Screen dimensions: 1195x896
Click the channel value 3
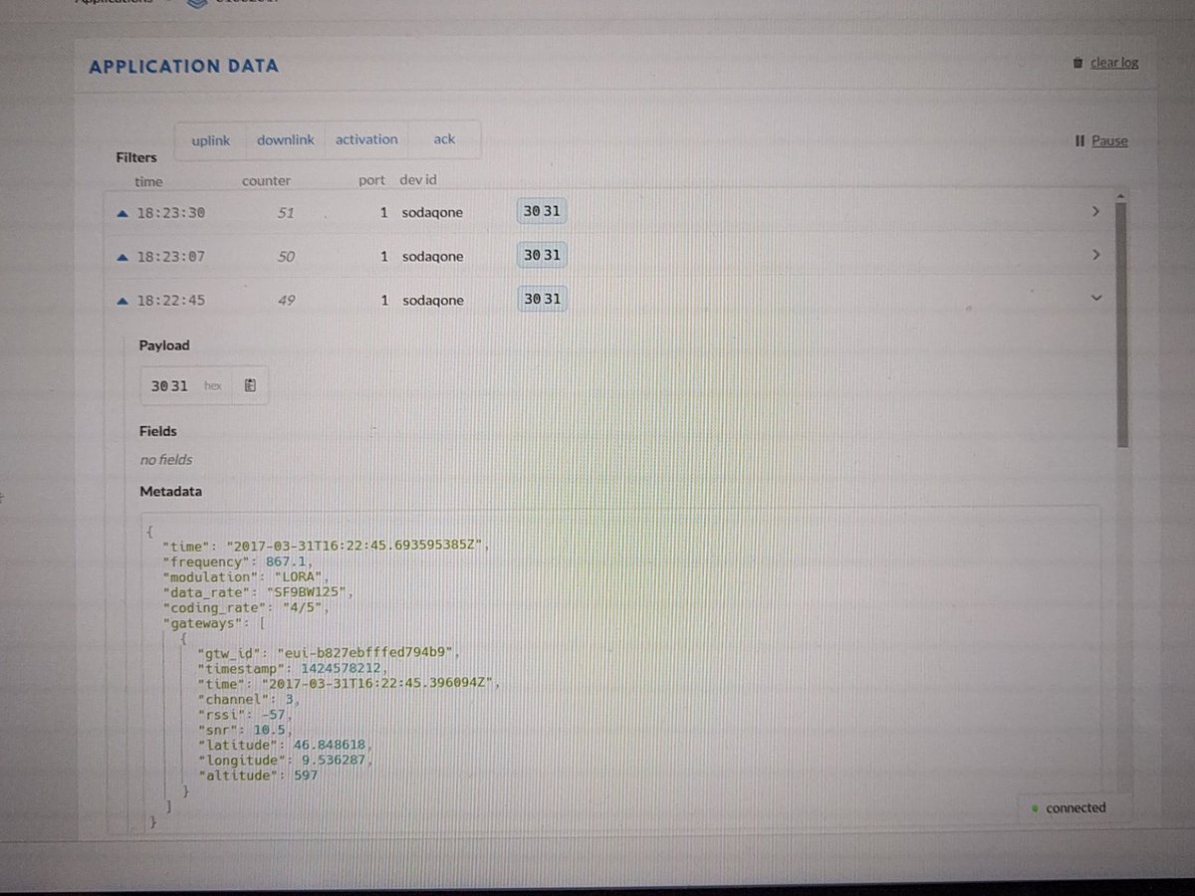coord(290,699)
